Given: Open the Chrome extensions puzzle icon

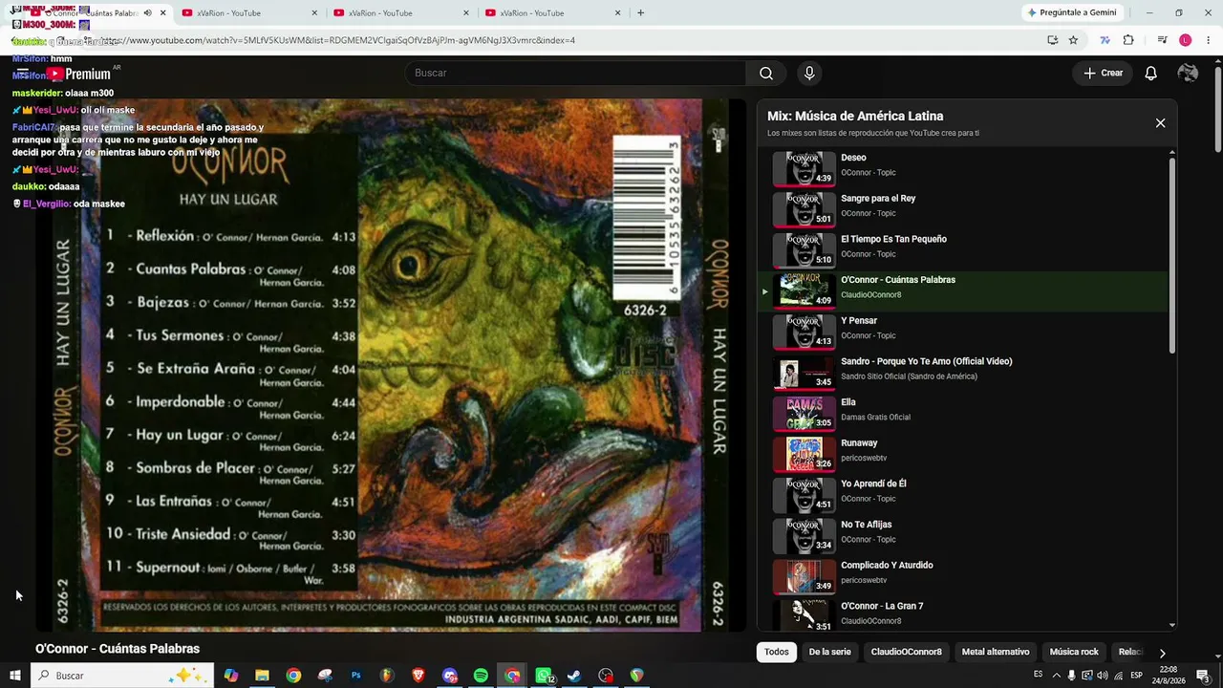Looking at the screenshot, I should [x=1128, y=40].
